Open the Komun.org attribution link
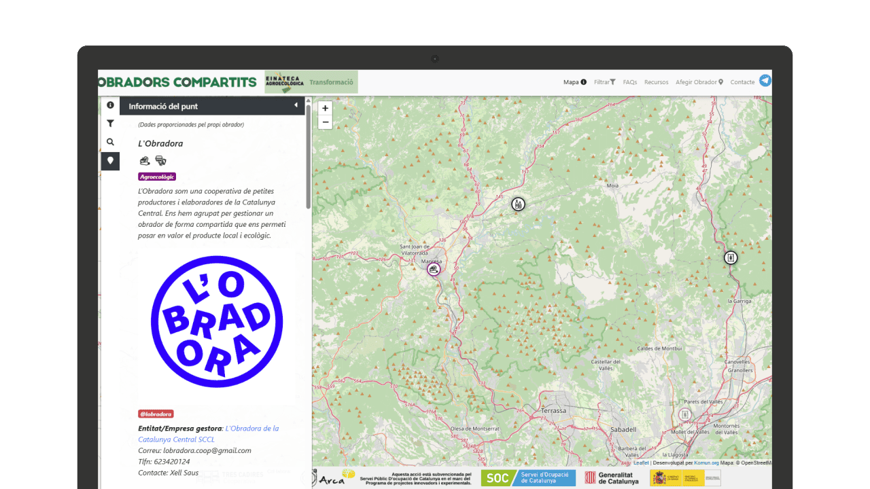The width and height of the screenshot is (870, 489). (706, 463)
